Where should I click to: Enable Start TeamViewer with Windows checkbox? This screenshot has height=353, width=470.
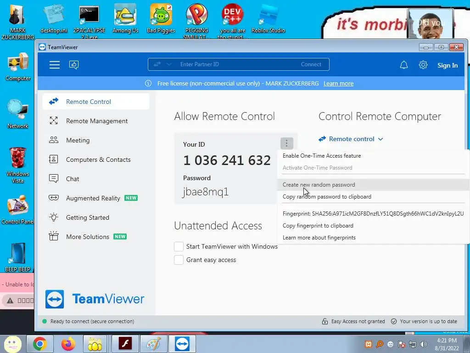coord(179,246)
